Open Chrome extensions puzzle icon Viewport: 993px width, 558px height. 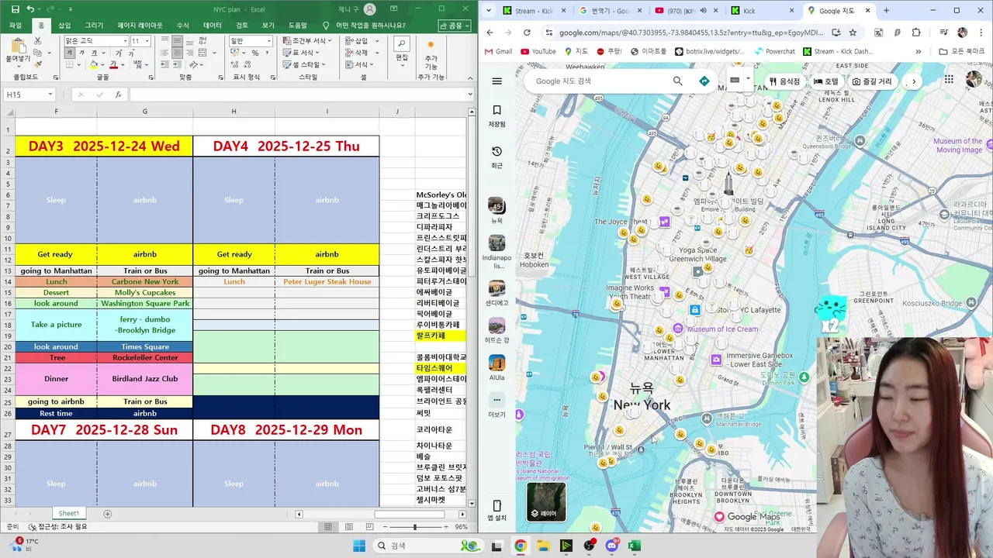(x=916, y=33)
